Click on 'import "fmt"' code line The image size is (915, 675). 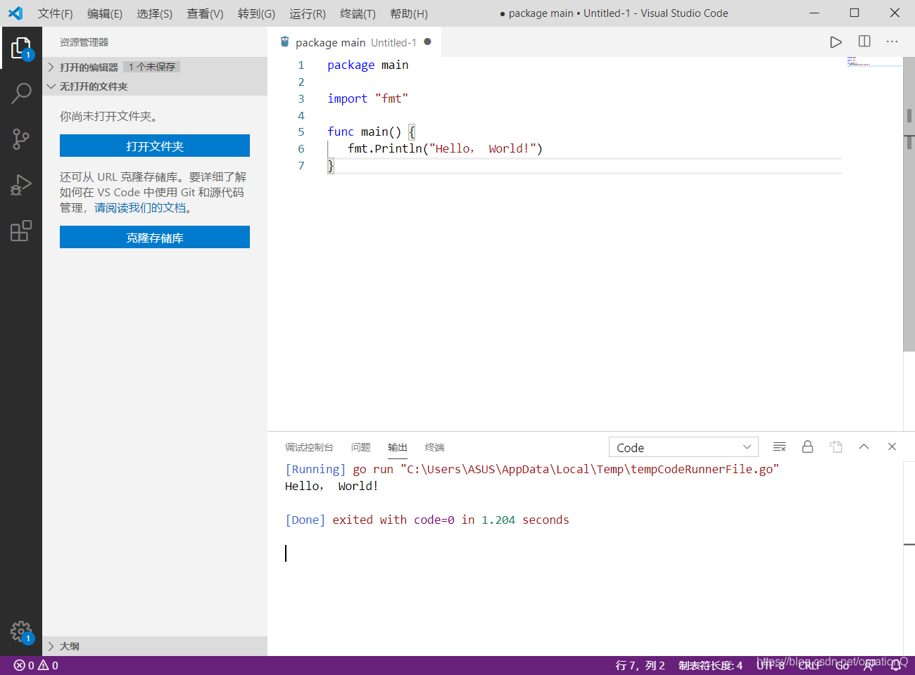pyautogui.click(x=367, y=98)
